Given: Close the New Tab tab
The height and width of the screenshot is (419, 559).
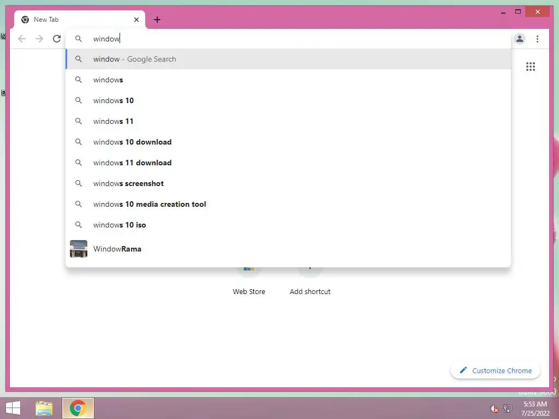Looking at the screenshot, I should pyautogui.click(x=136, y=20).
